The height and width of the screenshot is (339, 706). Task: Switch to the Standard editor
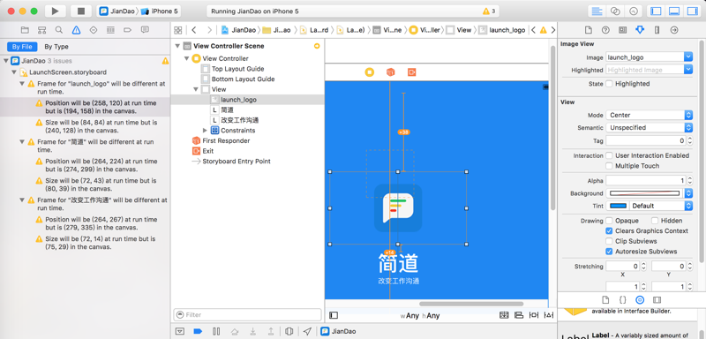click(597, 11)
